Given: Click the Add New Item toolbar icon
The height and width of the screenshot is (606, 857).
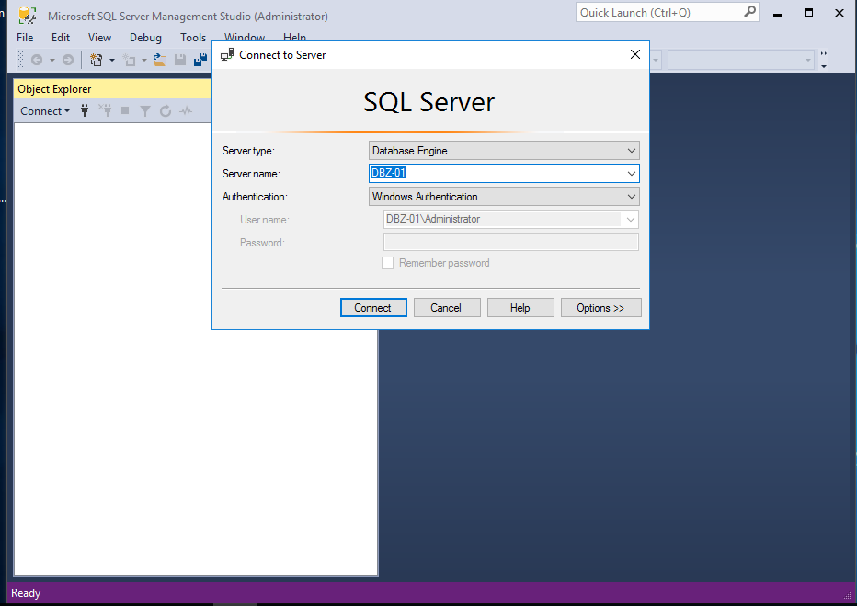Looking at the screenshot, I should point(129,60).
